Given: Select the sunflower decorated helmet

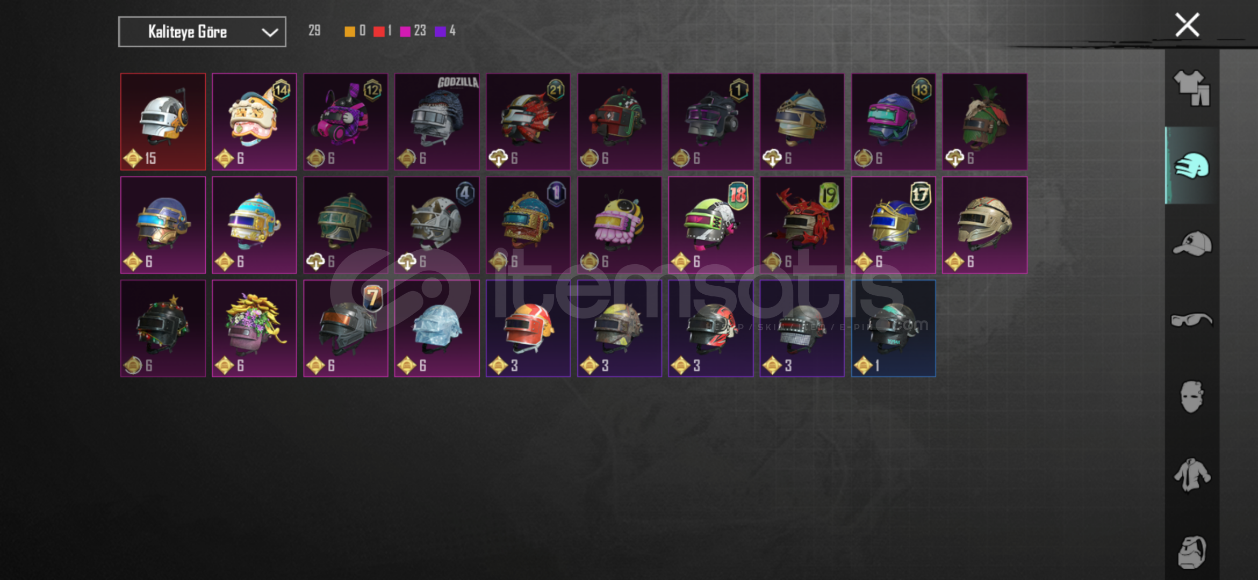Looking at the screenshot, I should tap(254, 328).
